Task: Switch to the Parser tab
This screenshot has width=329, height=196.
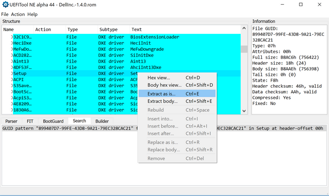Action: pos(11,121)
